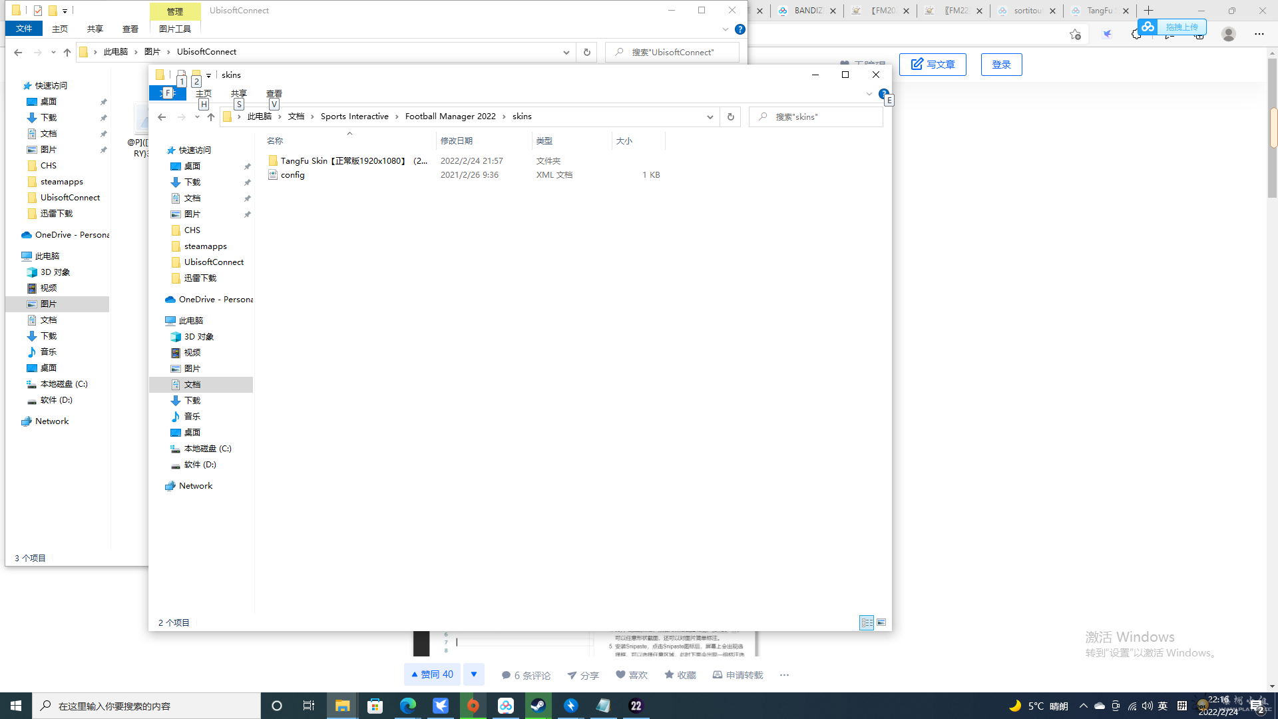Expand breadcrumb chevron after Sports Interactive

[x=397, y=117]
